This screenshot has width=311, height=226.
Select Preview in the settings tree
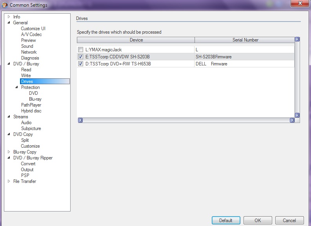pos(28,40)
